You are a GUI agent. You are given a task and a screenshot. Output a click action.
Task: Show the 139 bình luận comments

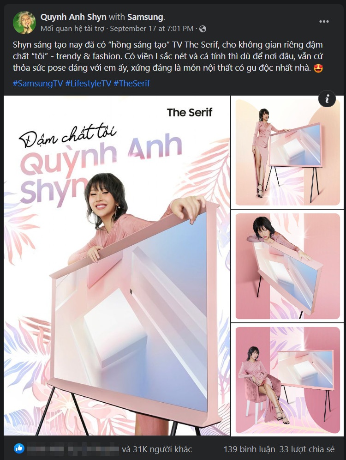(249, 449)
